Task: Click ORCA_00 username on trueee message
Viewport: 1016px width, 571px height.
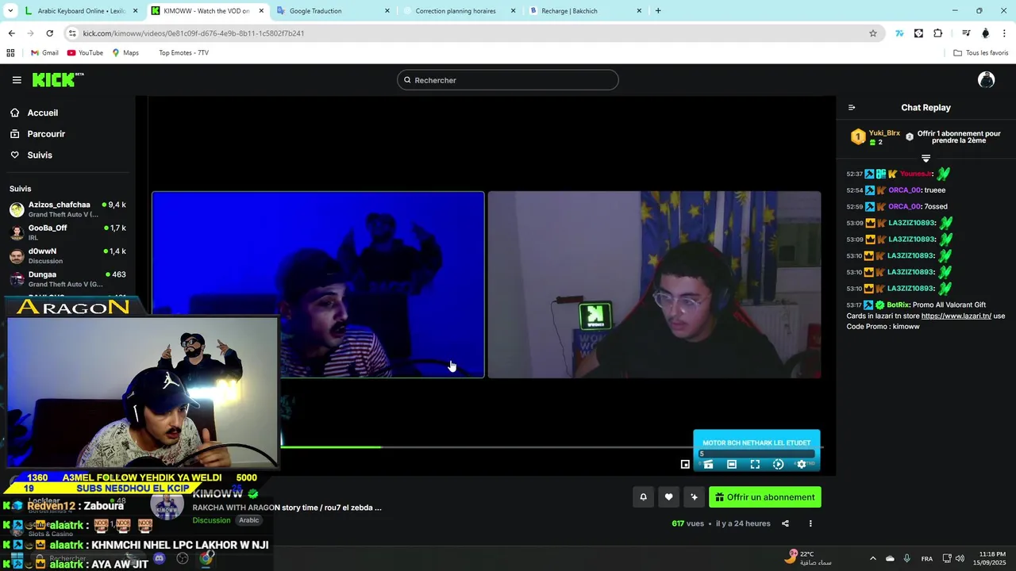Action: (x=905, y=190)
